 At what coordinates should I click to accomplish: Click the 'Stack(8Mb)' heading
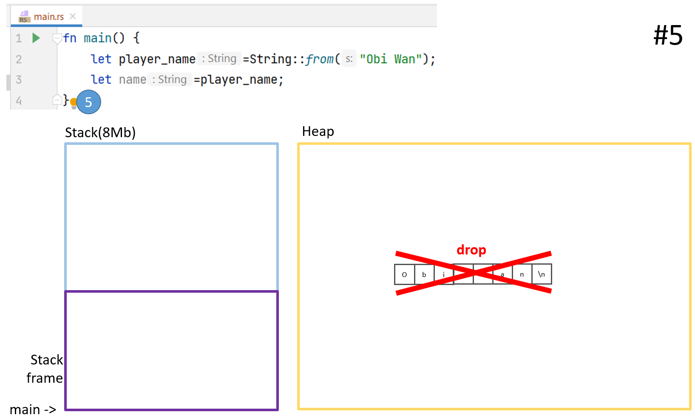(100, 133)
